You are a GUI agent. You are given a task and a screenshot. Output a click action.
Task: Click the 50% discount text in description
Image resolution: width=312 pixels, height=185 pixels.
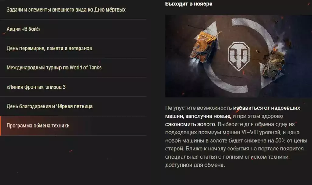pyautogui.click(x=280, y=140)
